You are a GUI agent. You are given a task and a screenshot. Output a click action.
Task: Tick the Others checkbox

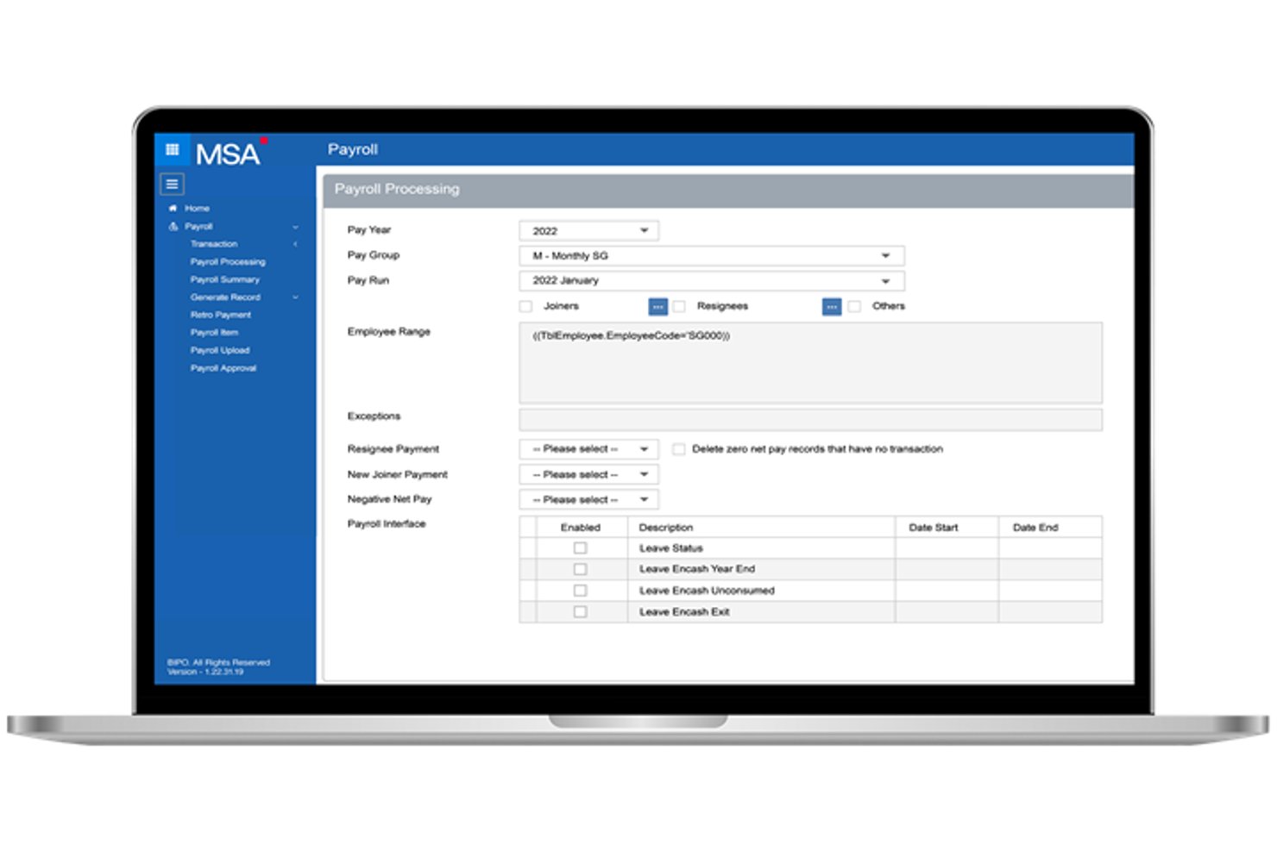[854, 306]
